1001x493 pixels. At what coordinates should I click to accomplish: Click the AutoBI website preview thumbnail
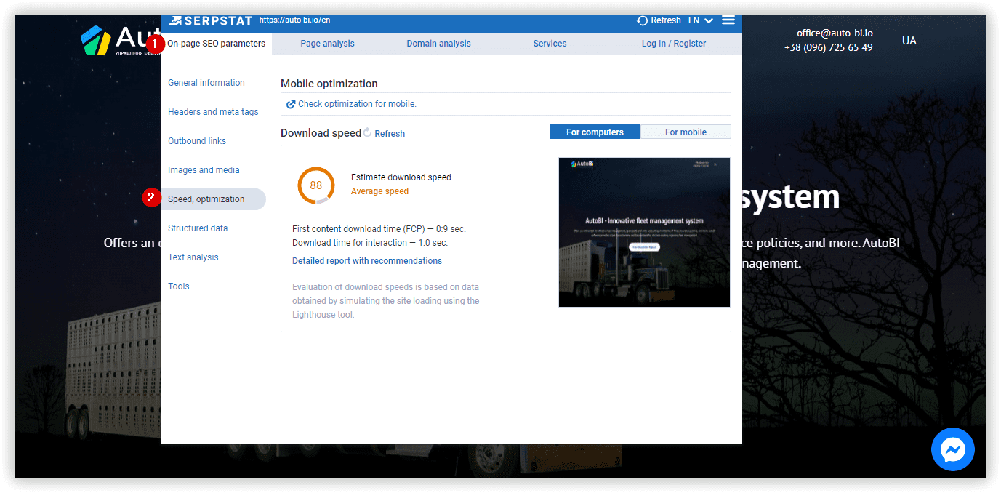point(644,231)
